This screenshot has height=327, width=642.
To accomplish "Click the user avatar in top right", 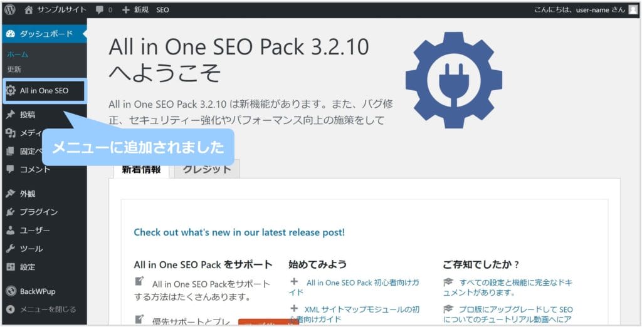I will click(633, 10).
